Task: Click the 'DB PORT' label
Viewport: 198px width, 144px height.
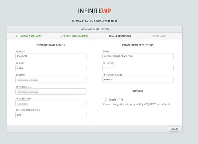Action: 20,63
